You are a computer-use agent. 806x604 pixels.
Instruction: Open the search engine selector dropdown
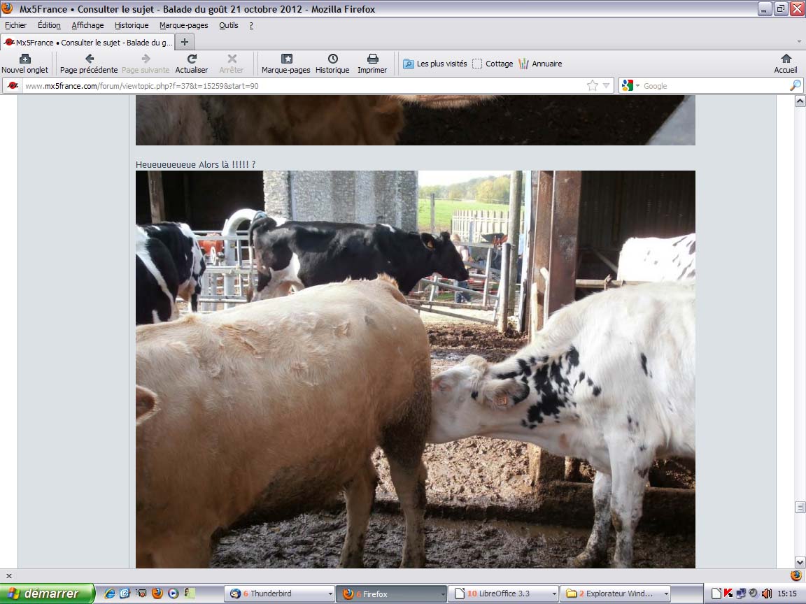(630, 86)
